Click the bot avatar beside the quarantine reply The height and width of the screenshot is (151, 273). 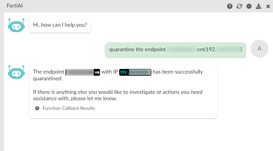[x=16, y=72]
